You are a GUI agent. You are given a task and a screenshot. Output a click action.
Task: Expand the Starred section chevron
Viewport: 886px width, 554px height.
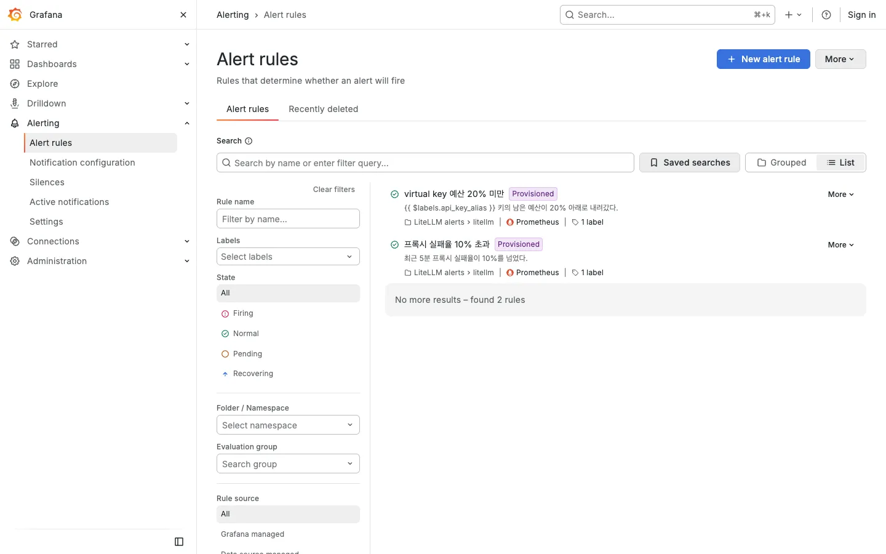[187, 44]
